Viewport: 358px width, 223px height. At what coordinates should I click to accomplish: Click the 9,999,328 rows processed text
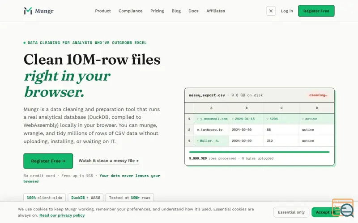213,158
